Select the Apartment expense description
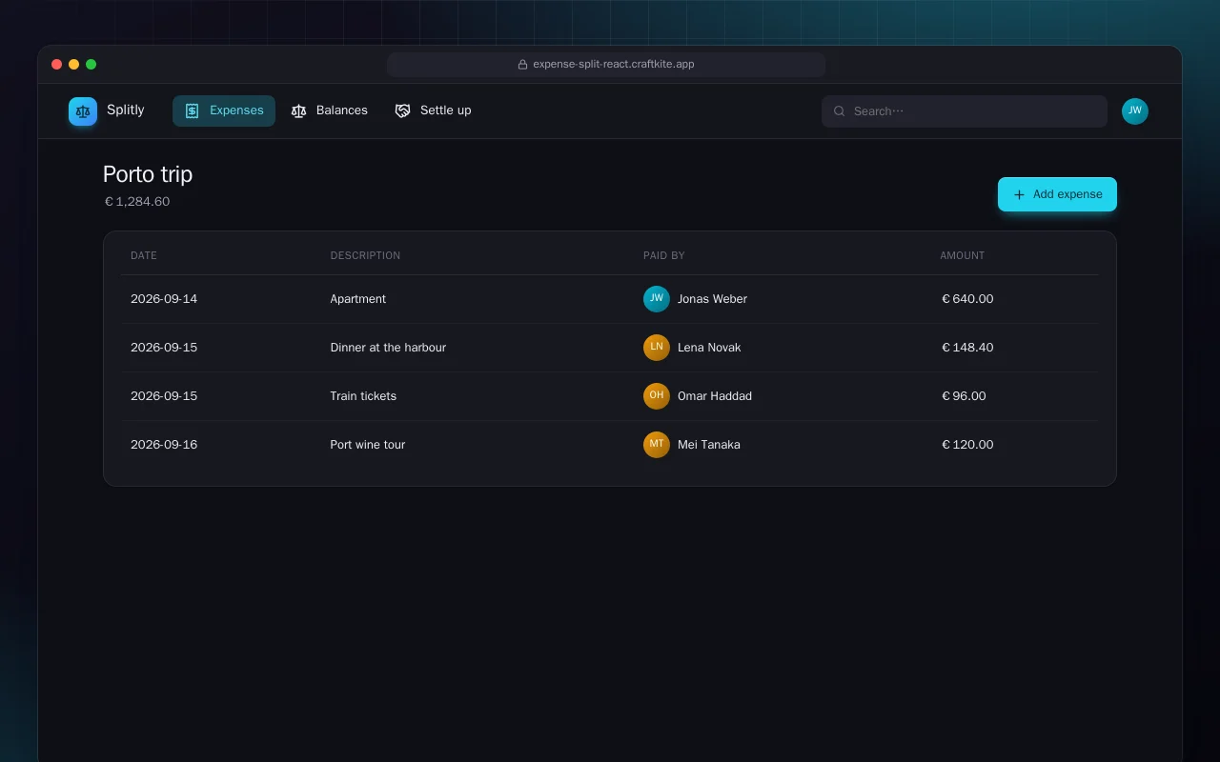1220x762 pixels. tap(358, 299)
